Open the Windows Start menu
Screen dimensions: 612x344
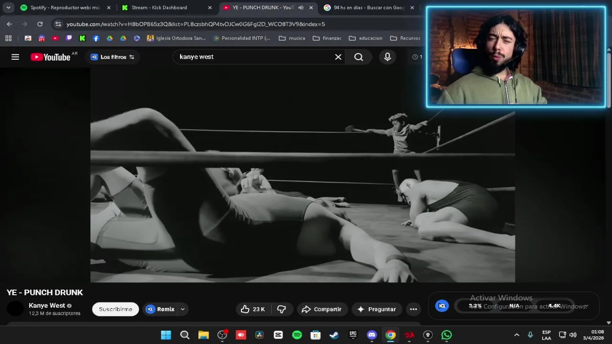(x=166, y=335)
